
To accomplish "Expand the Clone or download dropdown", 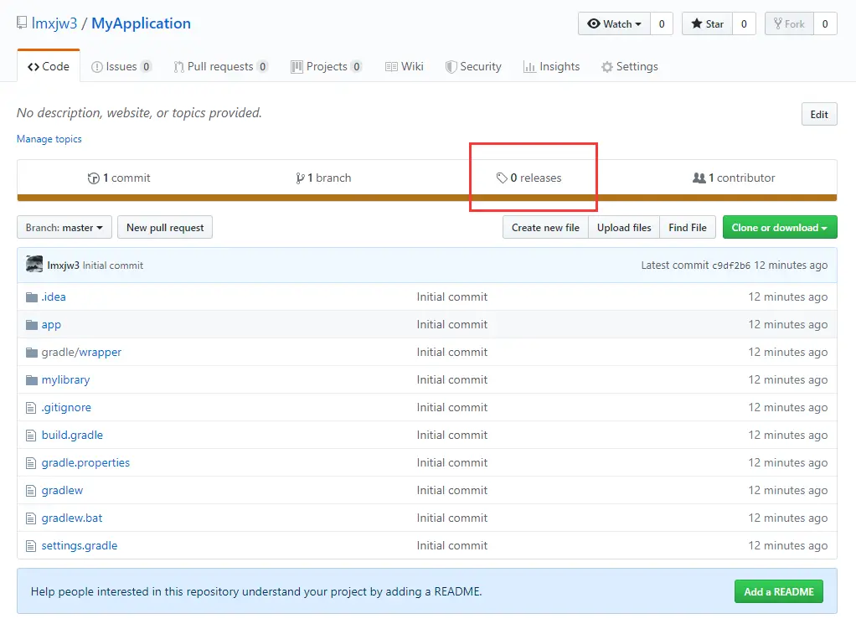I will tap(780, 228).
